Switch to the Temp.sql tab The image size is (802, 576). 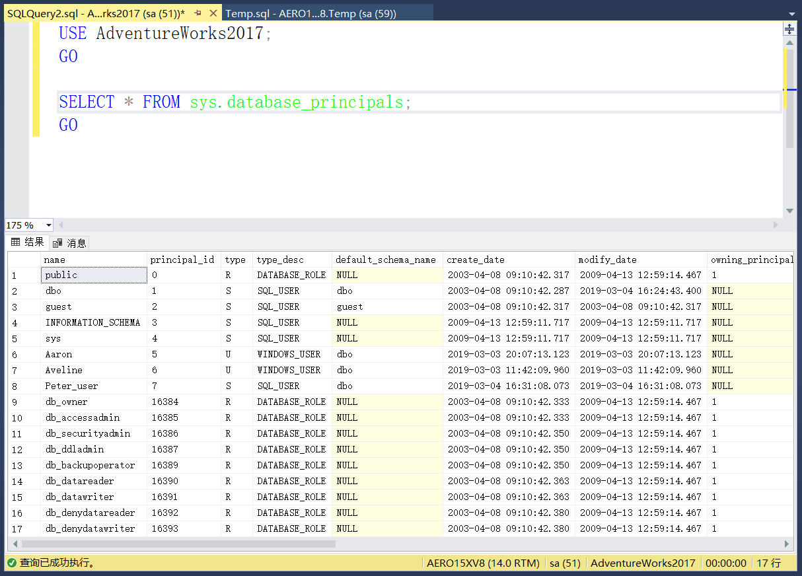point(310,13)
